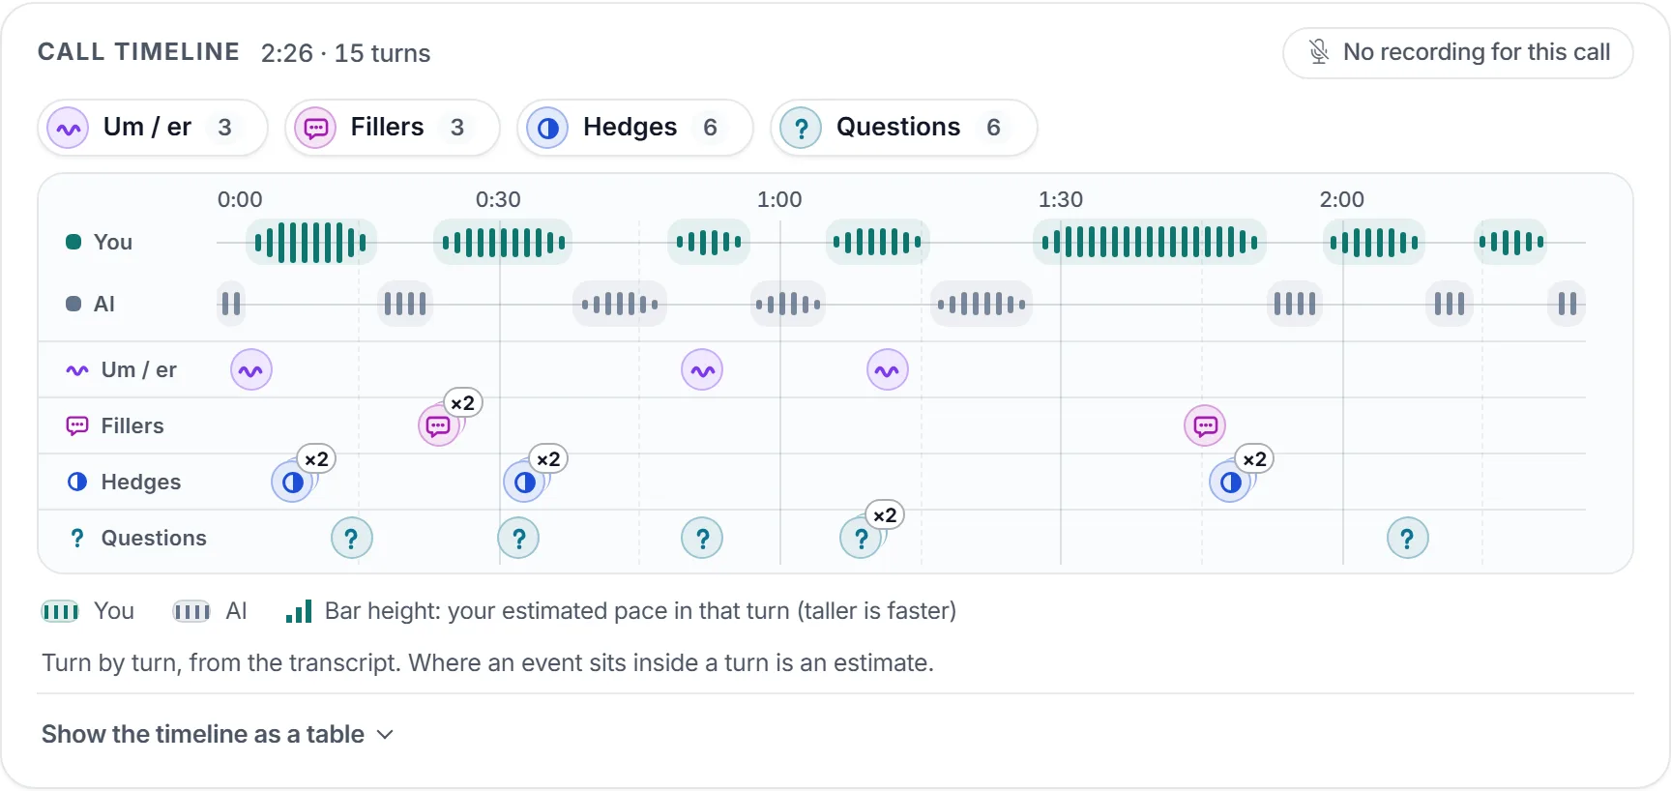
Task: Click the Um / er marker before 1:00
Action: pos(702,370)
